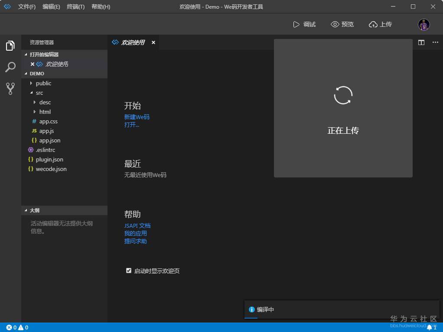Open the JSAPI 文档 link

(137, 226)
